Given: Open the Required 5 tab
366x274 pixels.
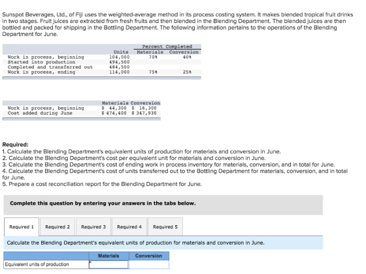Looking at the screenshot, I should [165, 227].
